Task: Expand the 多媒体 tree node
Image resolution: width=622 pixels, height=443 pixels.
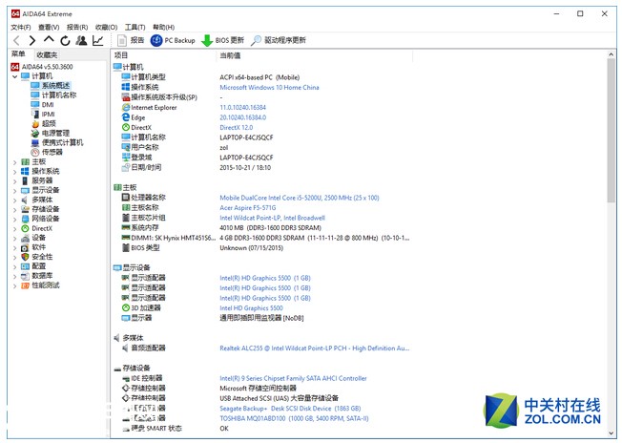Action: [x=14, y=200]
